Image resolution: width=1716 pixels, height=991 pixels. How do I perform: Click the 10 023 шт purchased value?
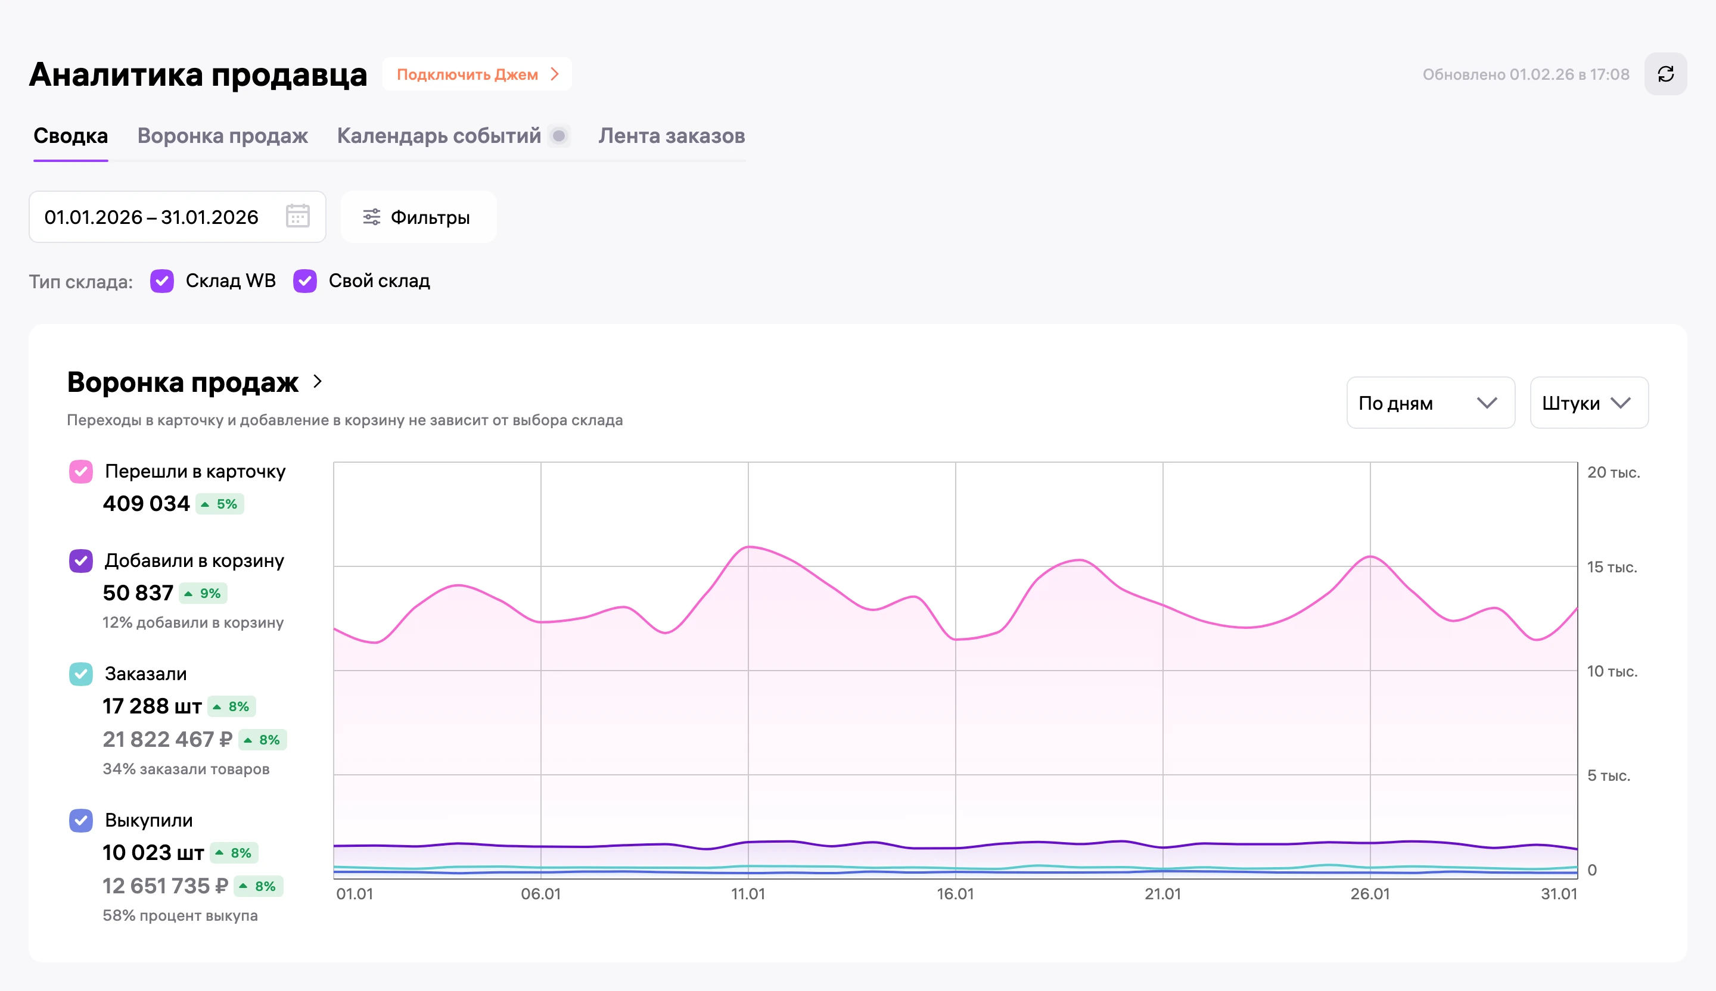[153, 852]
